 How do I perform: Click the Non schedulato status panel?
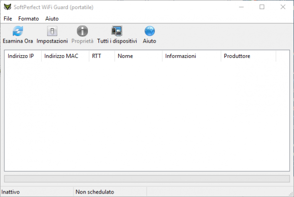click(x=110, y=192)
